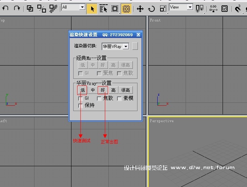
Task: Click the Top viewport label
Action: click(x=3, y=20)
